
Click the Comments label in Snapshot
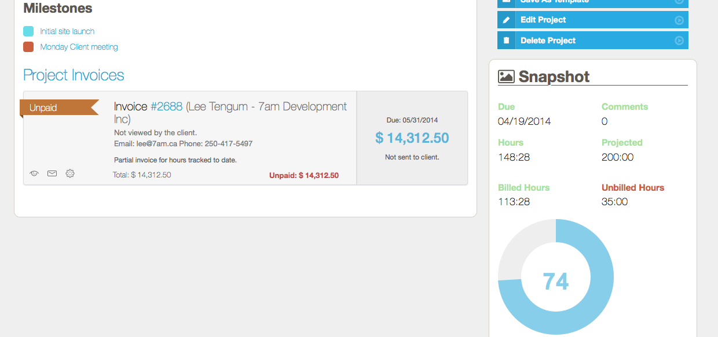[625, 106]
